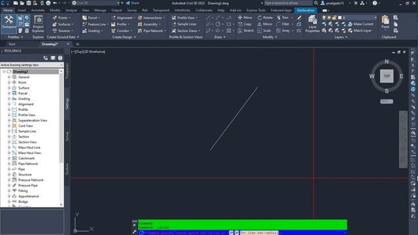Select 3P option in command line
The width and height of the screenshot is (418, 235).
point(231,233)
